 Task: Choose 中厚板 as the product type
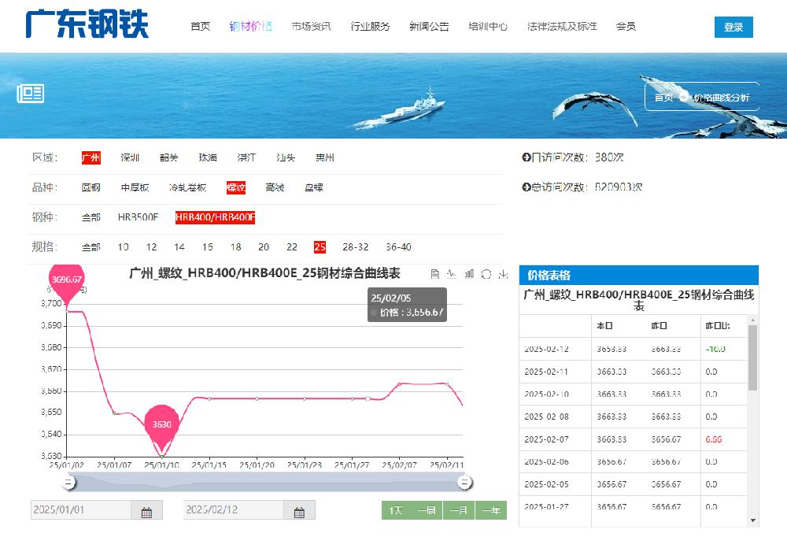tap(135, 187)
